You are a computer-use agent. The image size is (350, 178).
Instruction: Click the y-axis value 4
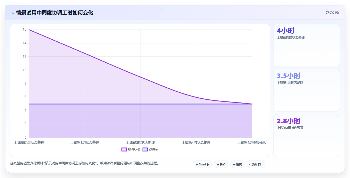tap(25, 111)
